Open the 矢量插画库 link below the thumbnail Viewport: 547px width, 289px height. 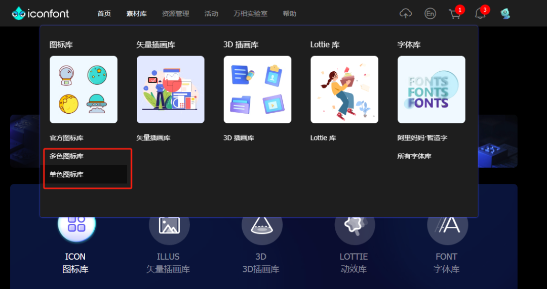click(153, 138)
